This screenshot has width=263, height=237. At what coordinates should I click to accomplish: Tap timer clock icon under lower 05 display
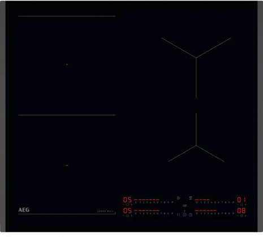(x=127, y=216)
